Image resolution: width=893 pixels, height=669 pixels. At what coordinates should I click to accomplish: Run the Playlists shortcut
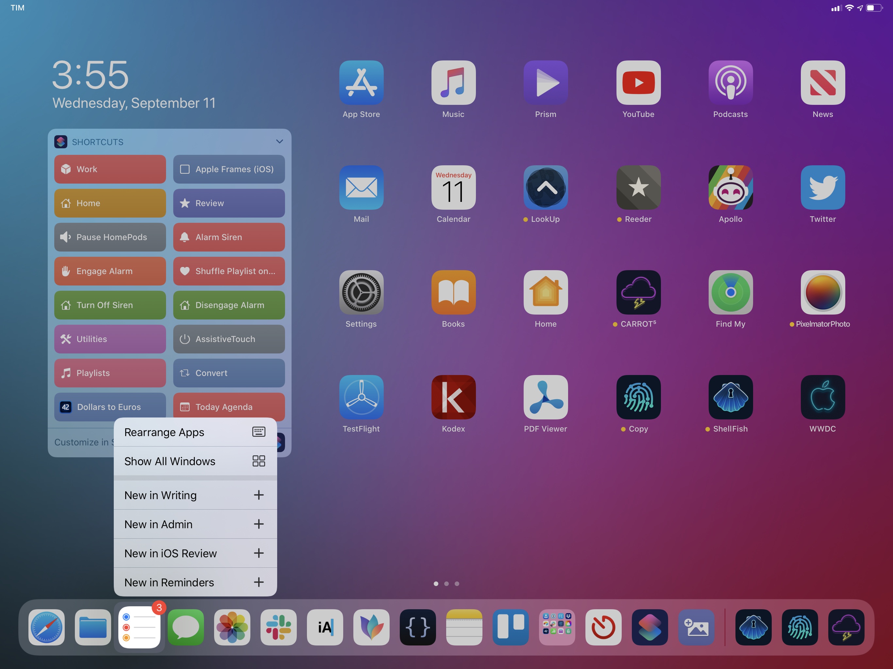tap(110, 373)
